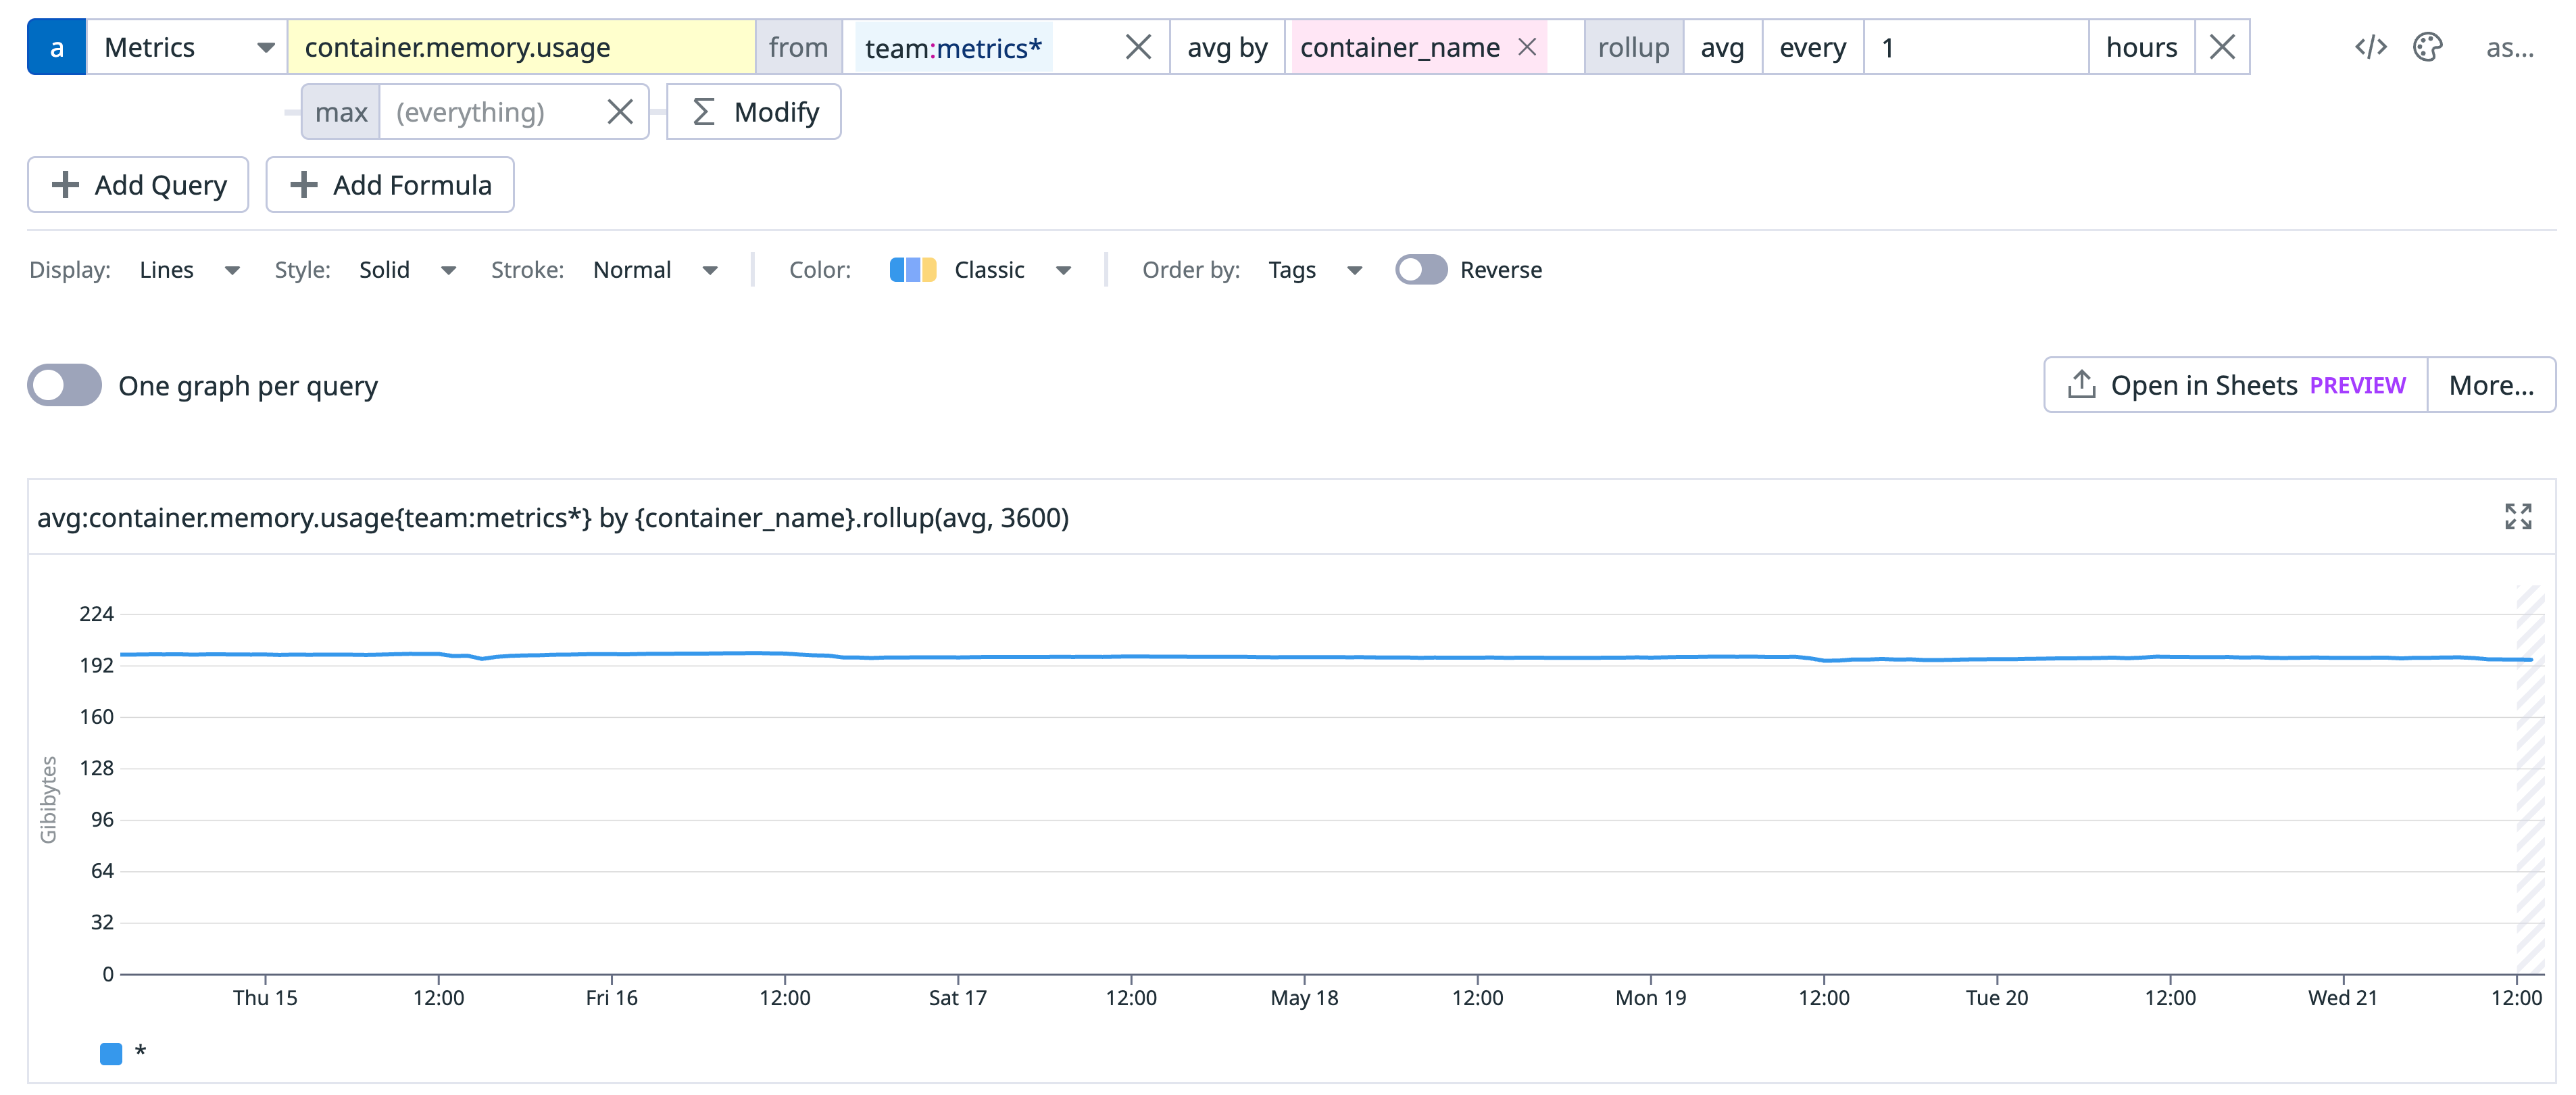Remove the hours rollup clause
Image resolution: width=2576 pixels, height=1095 pixels.
point(2222,46)
